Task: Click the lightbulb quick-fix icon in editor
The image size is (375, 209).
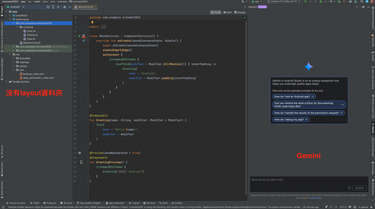Action: [92, 22]
